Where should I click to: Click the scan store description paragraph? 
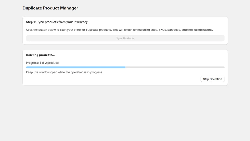click(x=119, y=30)
